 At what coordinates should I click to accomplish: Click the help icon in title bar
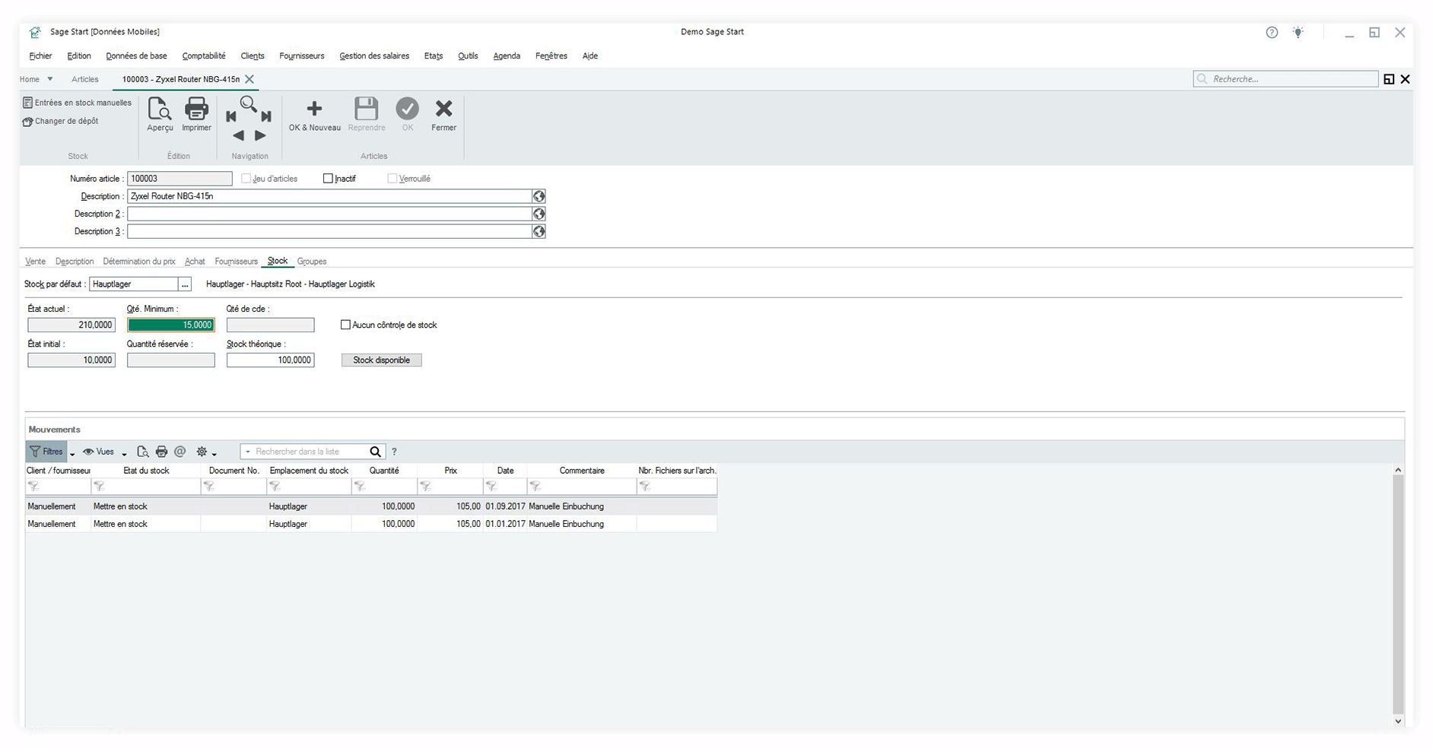click(1272, 32)
